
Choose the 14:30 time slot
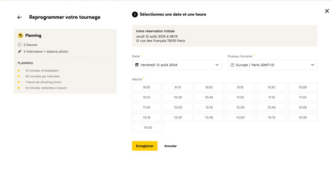(x=303, y=117)
